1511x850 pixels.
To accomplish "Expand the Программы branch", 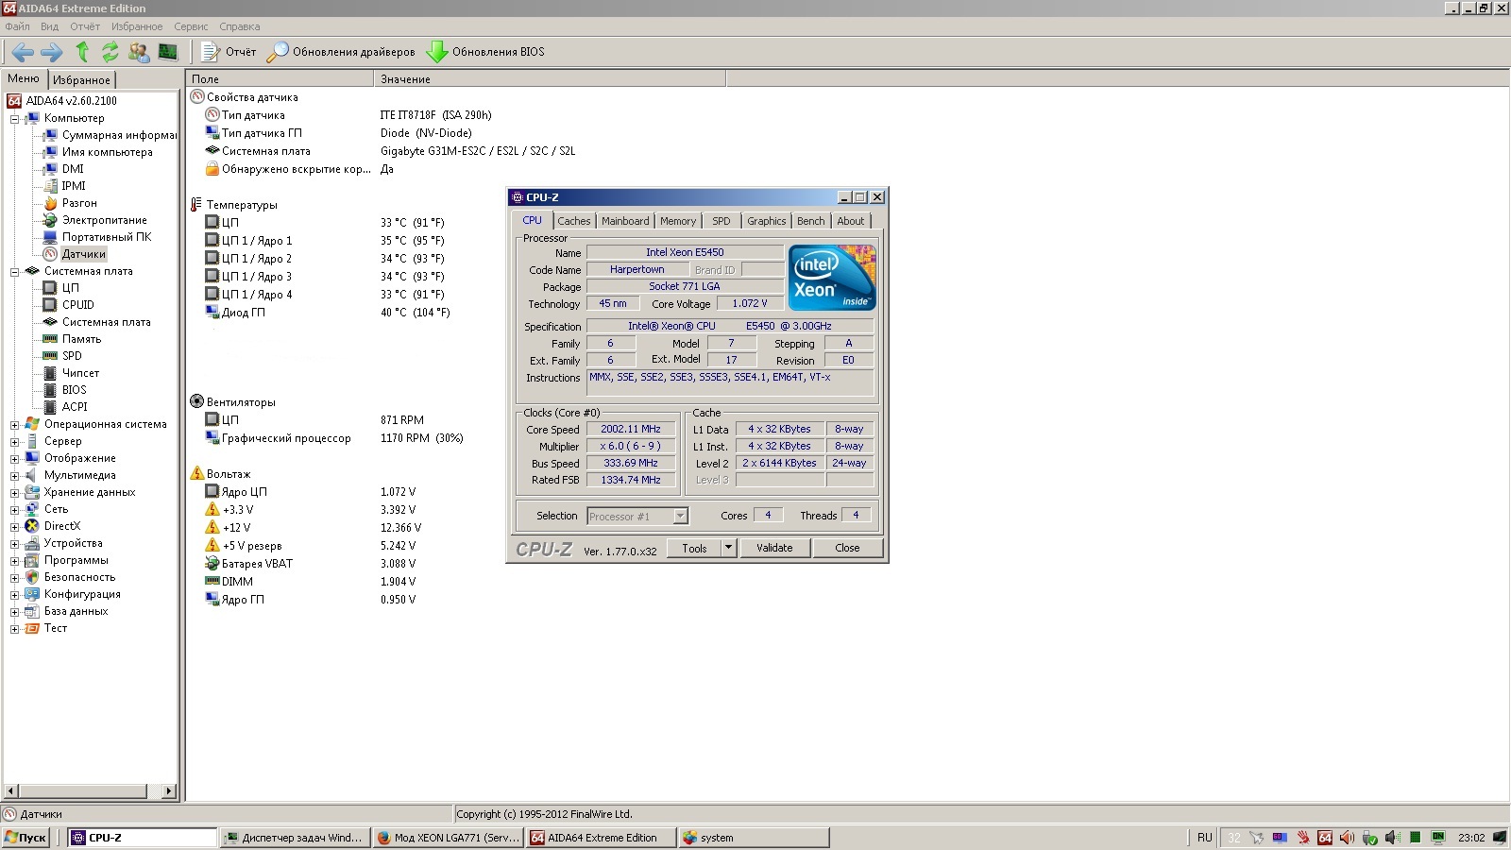I will tap(14, 561).
